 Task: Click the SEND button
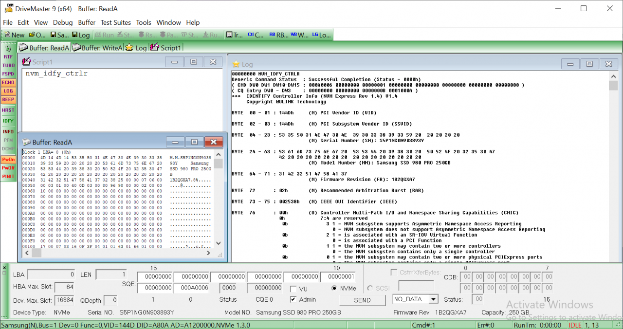[x=362, y=300]
